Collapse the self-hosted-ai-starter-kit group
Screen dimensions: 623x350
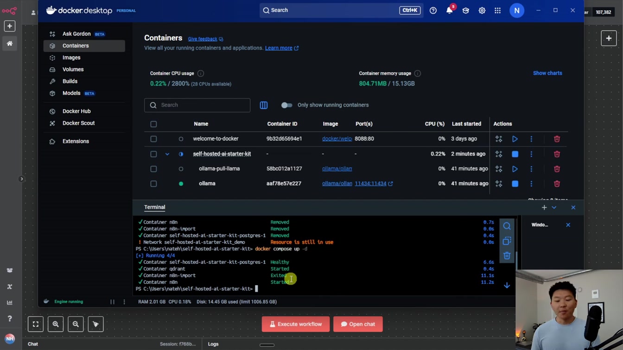click(x=167, y=154)
